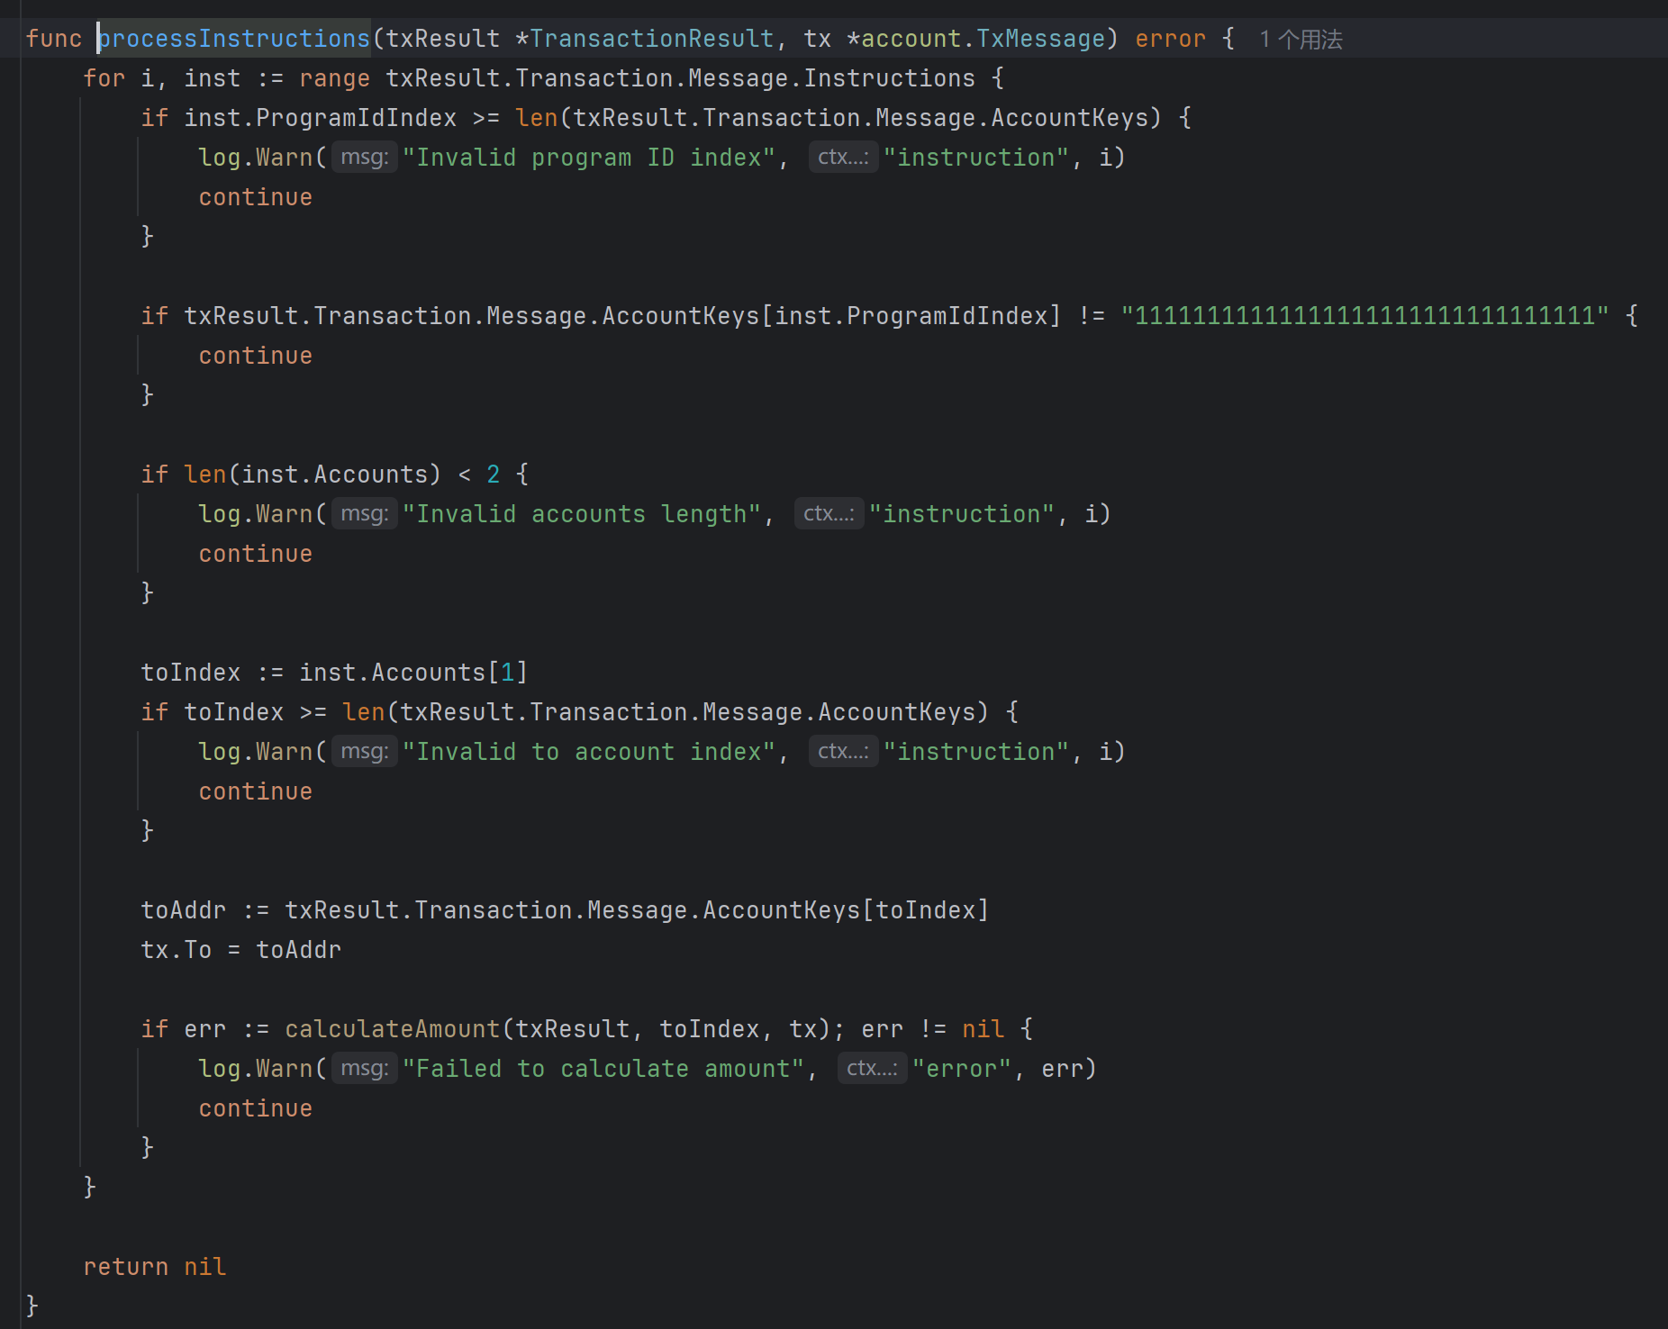This screenshot has height=1329, width=1668.
Task: Click the error return type in the signature
Action: (1169, 39)
